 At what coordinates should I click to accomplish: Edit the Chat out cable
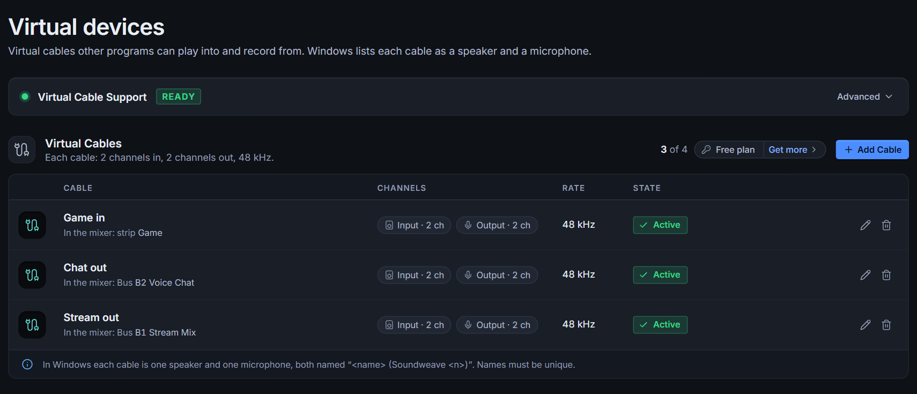(x=866, y=275)
